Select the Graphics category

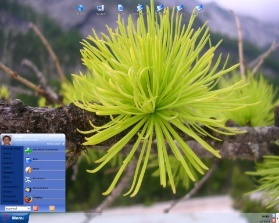[x=8, y=163]
